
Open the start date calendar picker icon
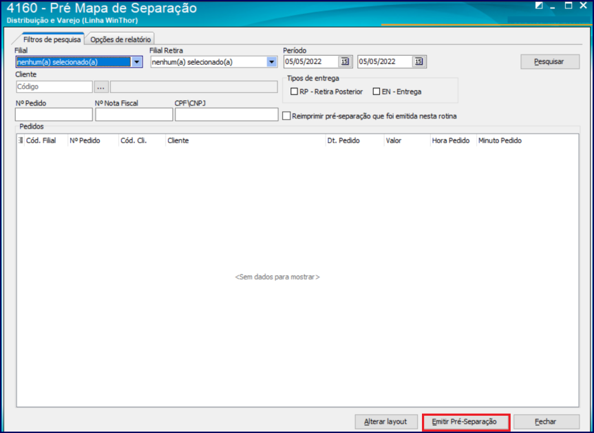344,62
